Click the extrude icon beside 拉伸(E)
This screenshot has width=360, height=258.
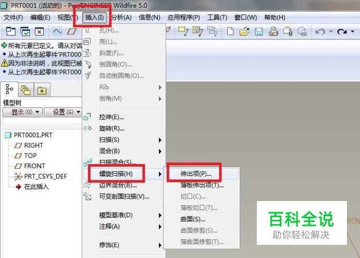point(87,117)
